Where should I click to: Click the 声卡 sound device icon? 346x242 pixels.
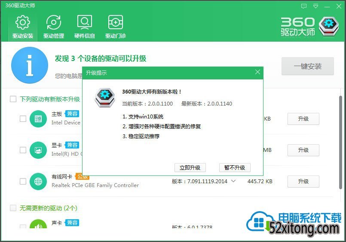click(x=38, y=224)
